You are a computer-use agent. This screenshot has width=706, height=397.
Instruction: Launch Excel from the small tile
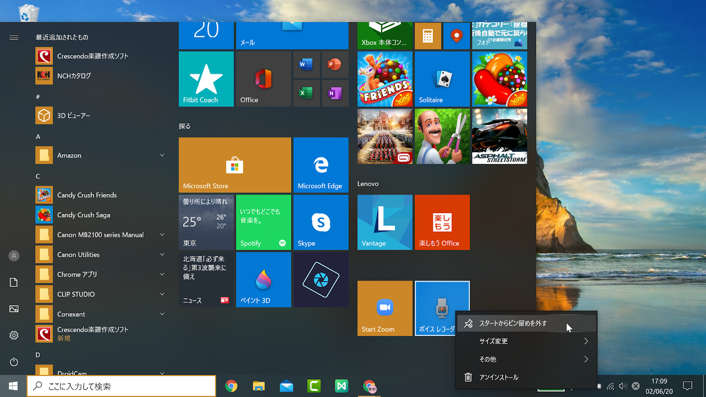click(307, 94)
